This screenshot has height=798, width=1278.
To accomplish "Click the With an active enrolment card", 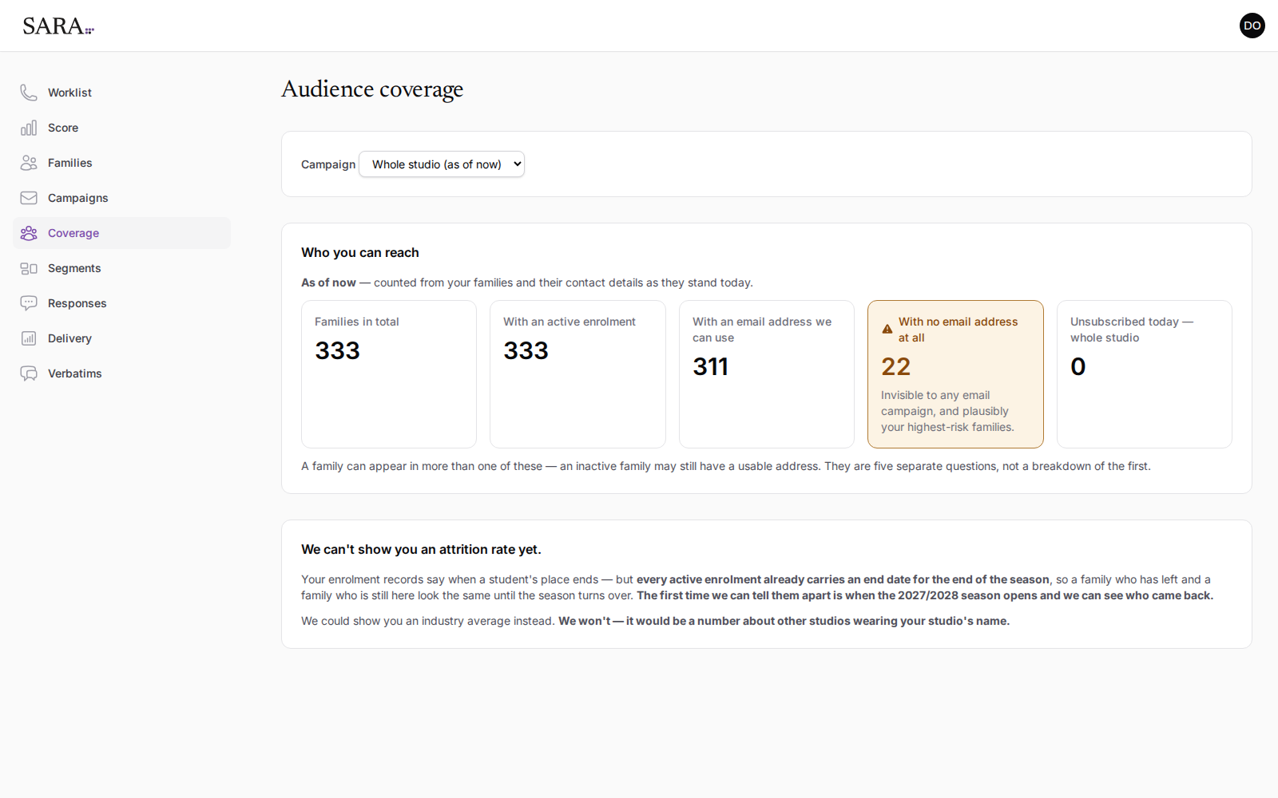I will 577,374.
